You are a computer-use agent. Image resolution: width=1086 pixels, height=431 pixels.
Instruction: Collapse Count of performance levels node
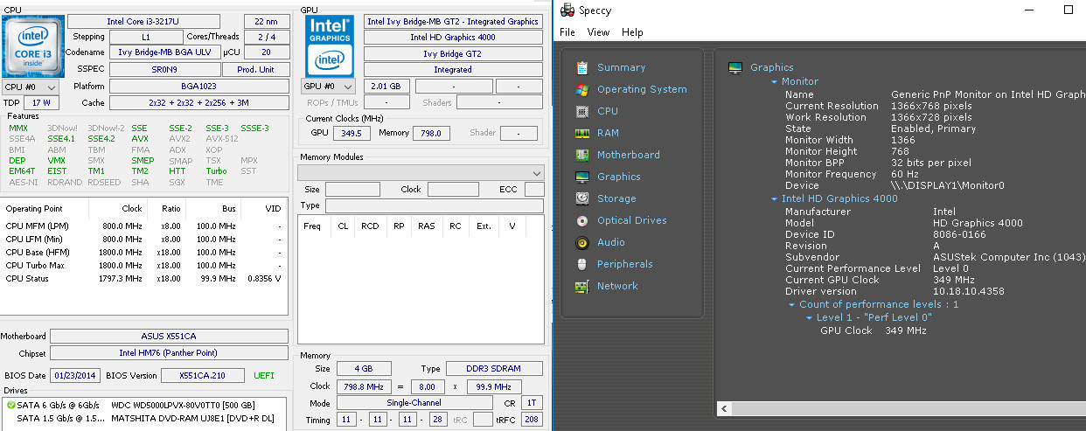(791, 305)
